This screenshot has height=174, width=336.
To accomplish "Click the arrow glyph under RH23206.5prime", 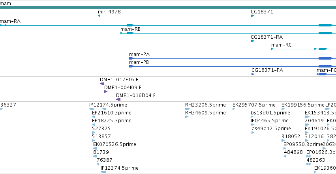I will (188, 109).
